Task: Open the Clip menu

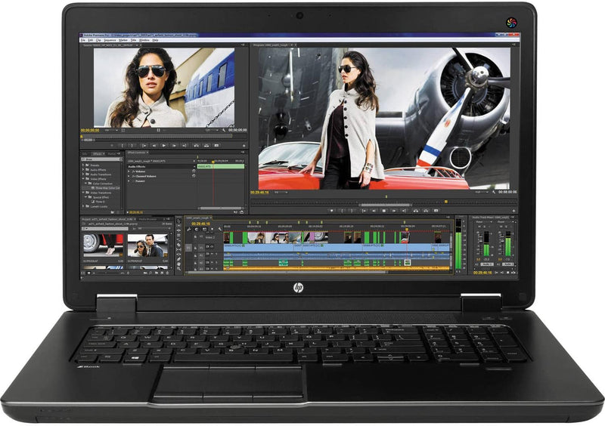Action: [99, 41]
